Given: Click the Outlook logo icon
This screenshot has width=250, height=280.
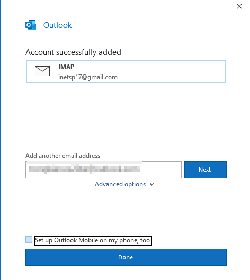Looking at the screenshot, I should click(x=31, y=25).
